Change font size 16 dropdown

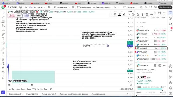point(129,14)
